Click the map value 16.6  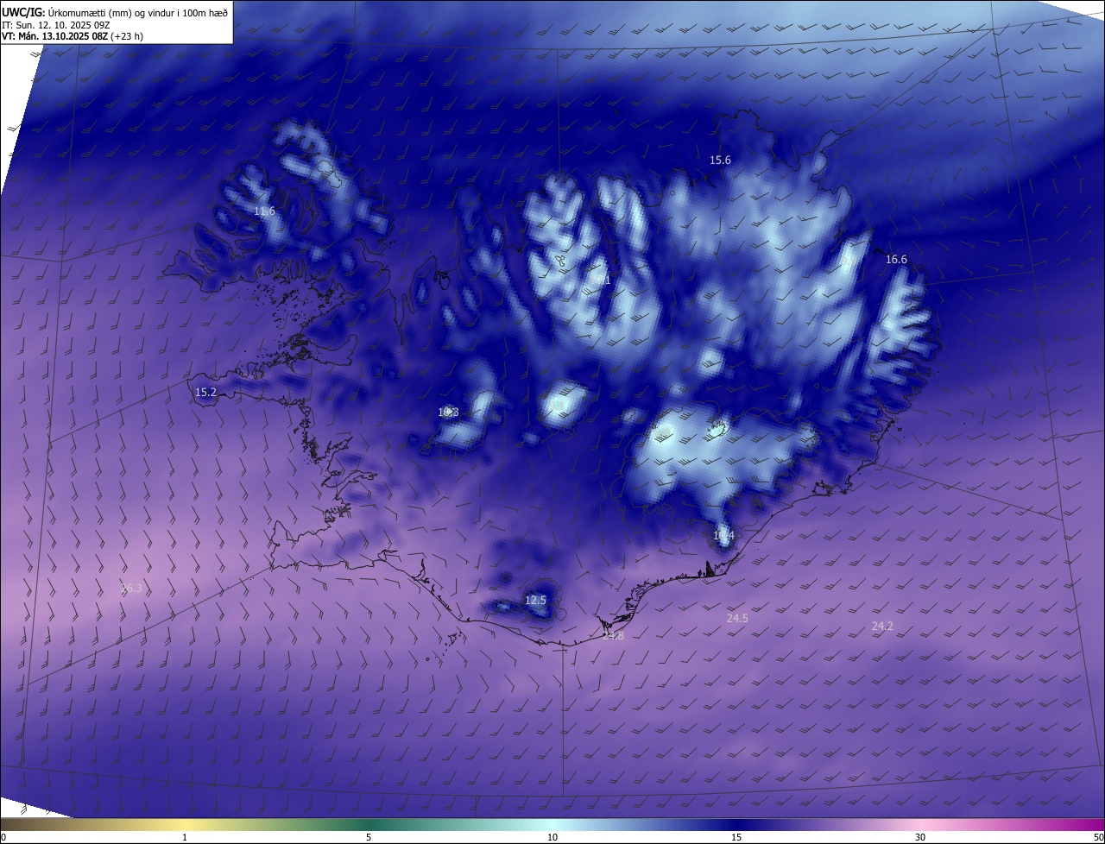pos(896,260)
